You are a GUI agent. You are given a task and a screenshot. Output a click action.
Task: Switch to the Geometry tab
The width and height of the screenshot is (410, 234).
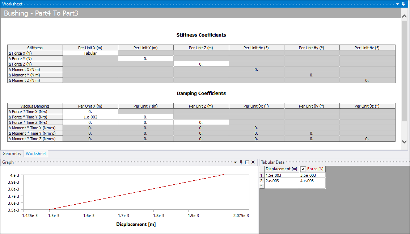pos(12,154)
